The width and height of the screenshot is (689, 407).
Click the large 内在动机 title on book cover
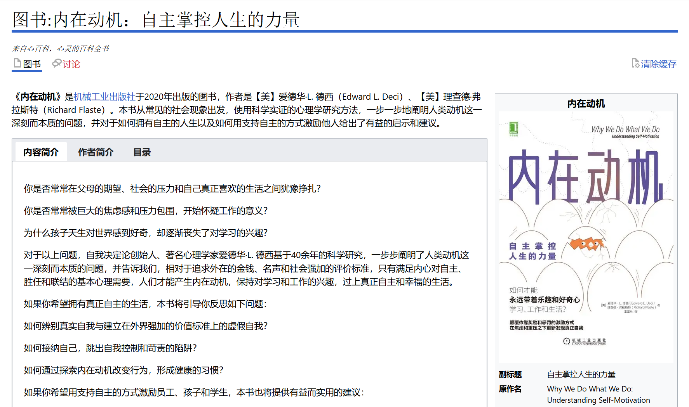point(586,177)
